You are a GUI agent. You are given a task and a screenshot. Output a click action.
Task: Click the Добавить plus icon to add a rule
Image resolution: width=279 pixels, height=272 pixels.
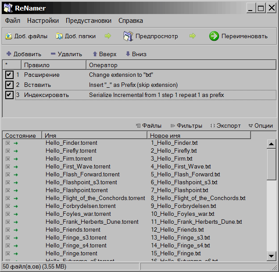(x=9, y=54)
